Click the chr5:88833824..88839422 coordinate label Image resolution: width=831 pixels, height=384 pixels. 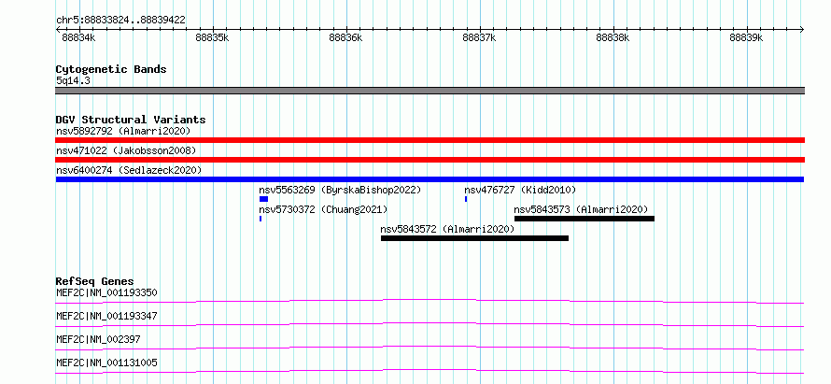pos(120,21)
